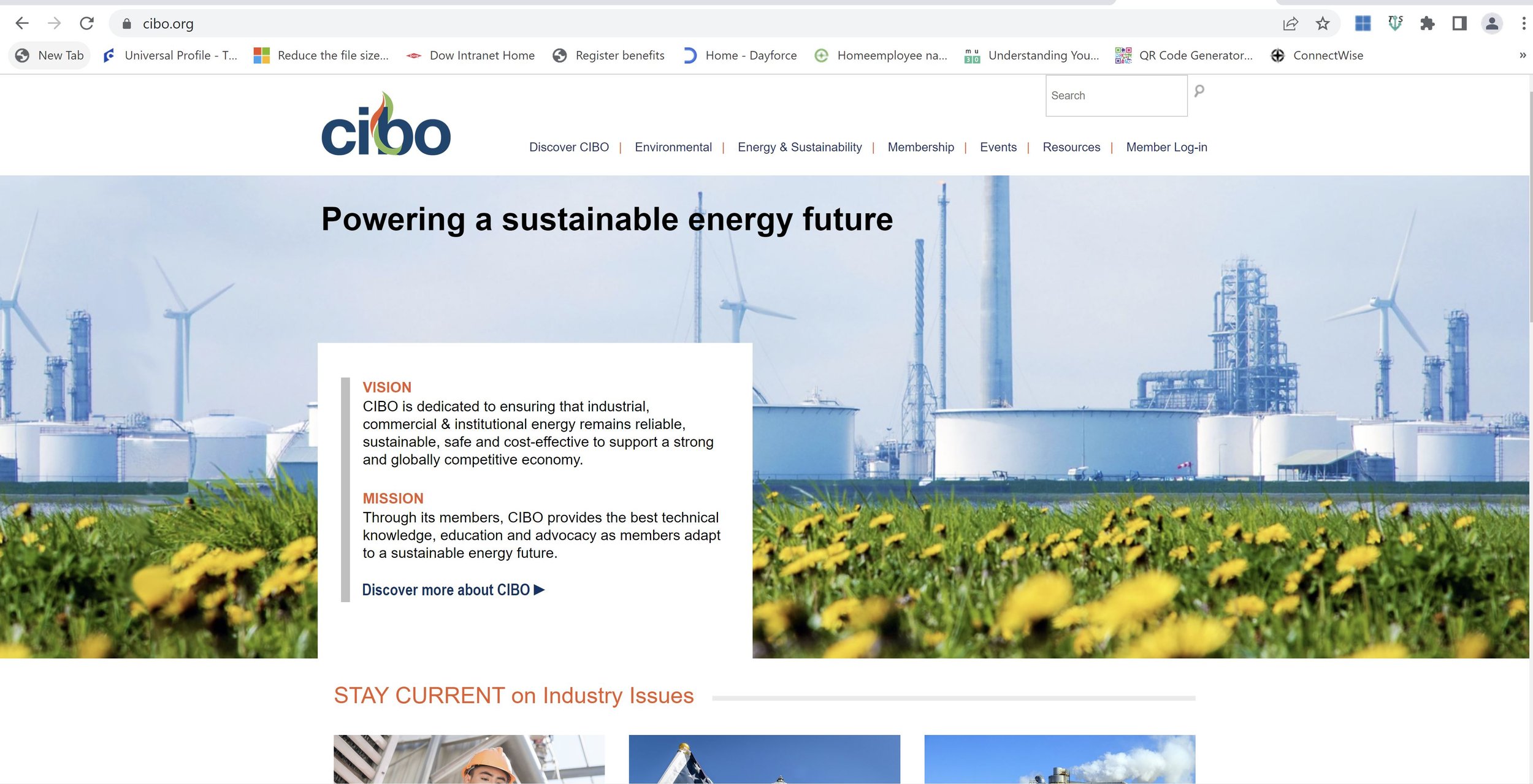Image resolution: width=1533 pixels, height=784 pixels.
Task: Click the CIBO logo
Action: [x=386, y=124]
